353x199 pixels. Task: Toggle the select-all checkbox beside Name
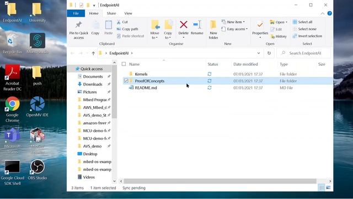pos(124,64)
